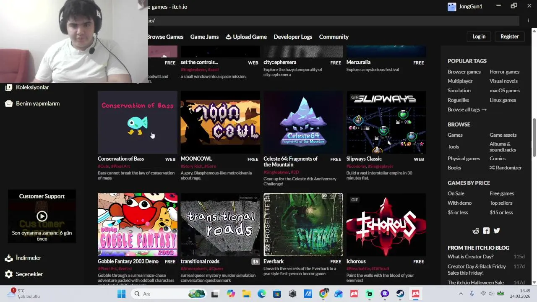Open the Gobble Fantasy 2003 Demo thumbnail
Viewport: 537px width, 302px height.
(138, 225)
